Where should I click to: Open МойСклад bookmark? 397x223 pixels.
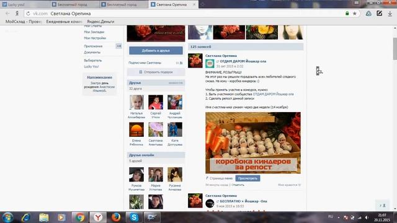(24, 22)
